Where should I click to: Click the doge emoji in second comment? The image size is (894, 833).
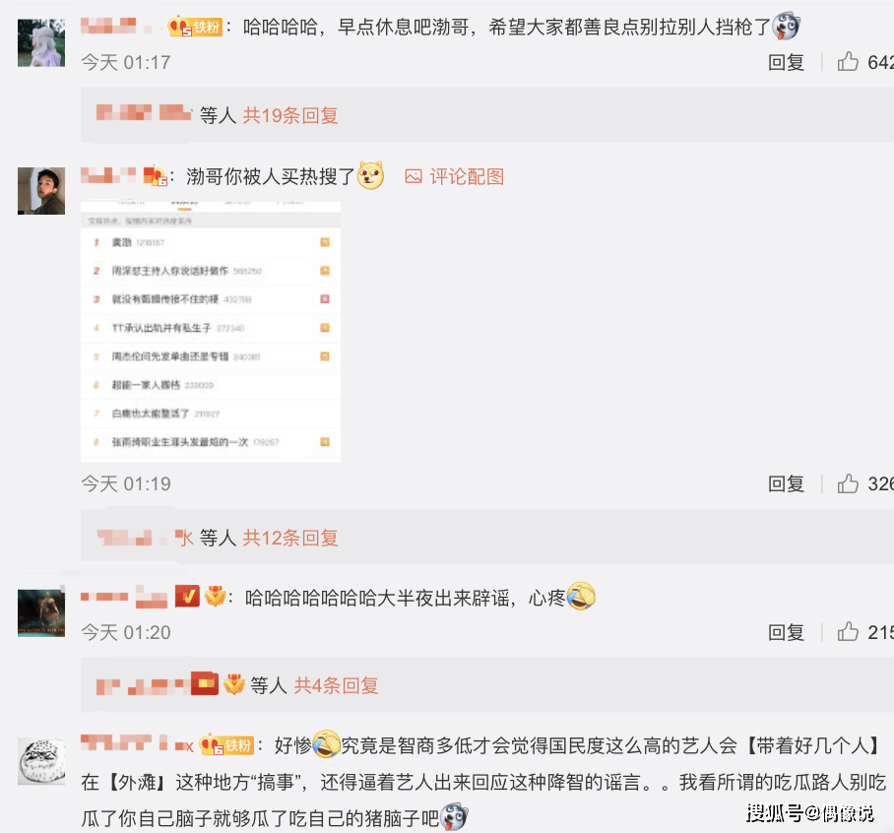(x=370, y=175)
